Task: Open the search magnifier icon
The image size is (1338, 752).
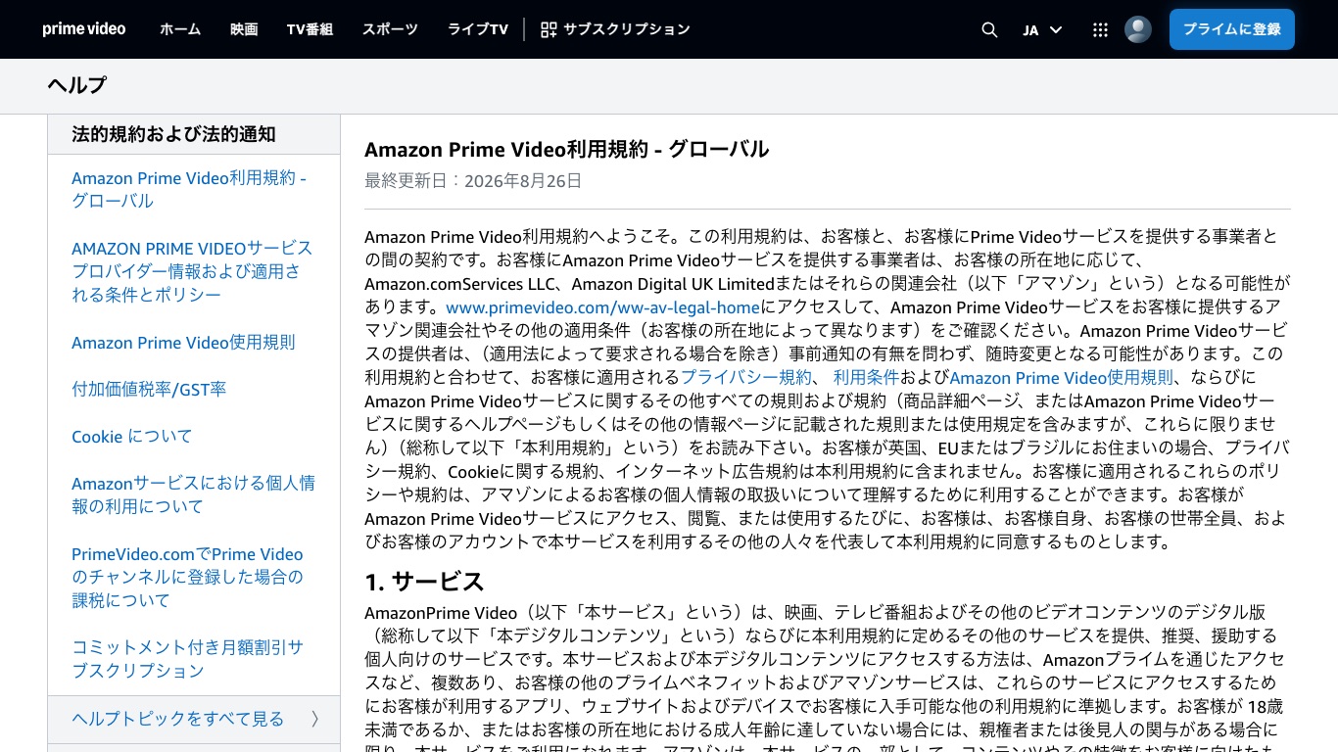Action: point(989,29)
